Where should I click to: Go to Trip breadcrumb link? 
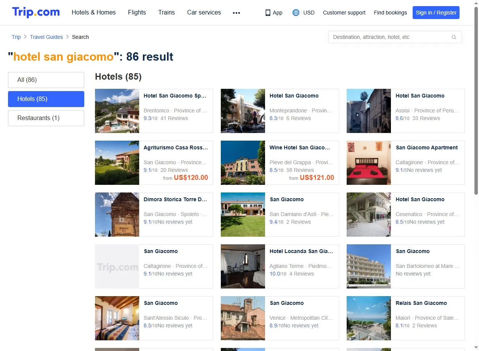[16, 37]
